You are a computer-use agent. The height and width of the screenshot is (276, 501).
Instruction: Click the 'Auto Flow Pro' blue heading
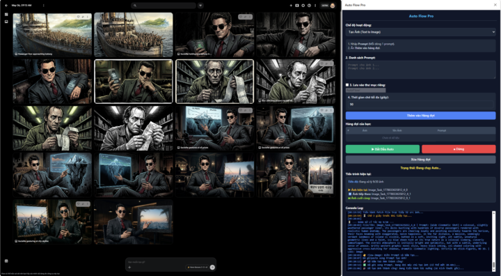[421, 16]
